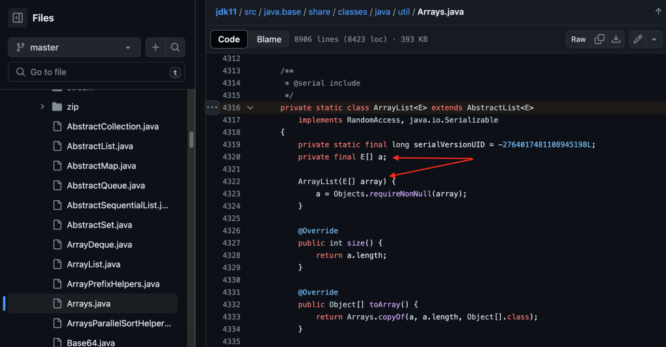Select line number 4322

coord(232,181)
